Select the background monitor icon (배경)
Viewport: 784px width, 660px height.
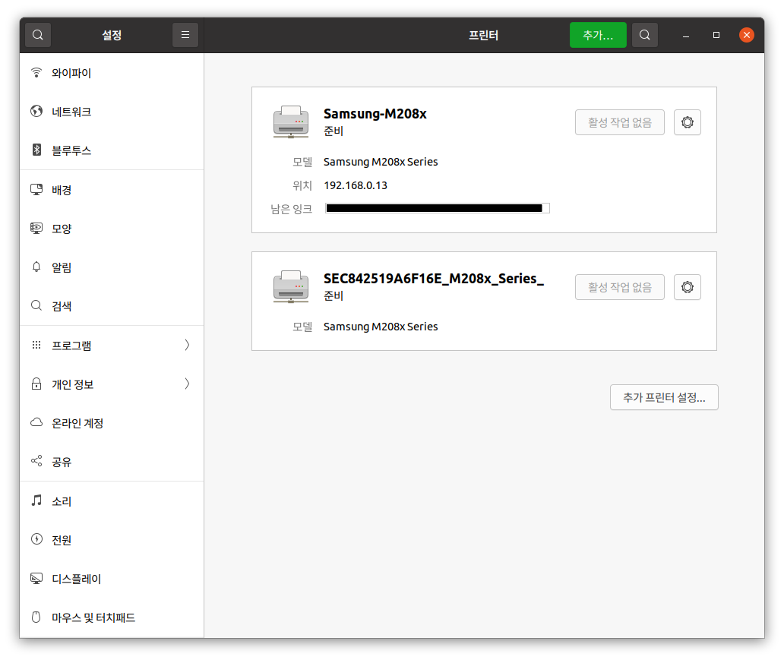click(x=36, y=190)
